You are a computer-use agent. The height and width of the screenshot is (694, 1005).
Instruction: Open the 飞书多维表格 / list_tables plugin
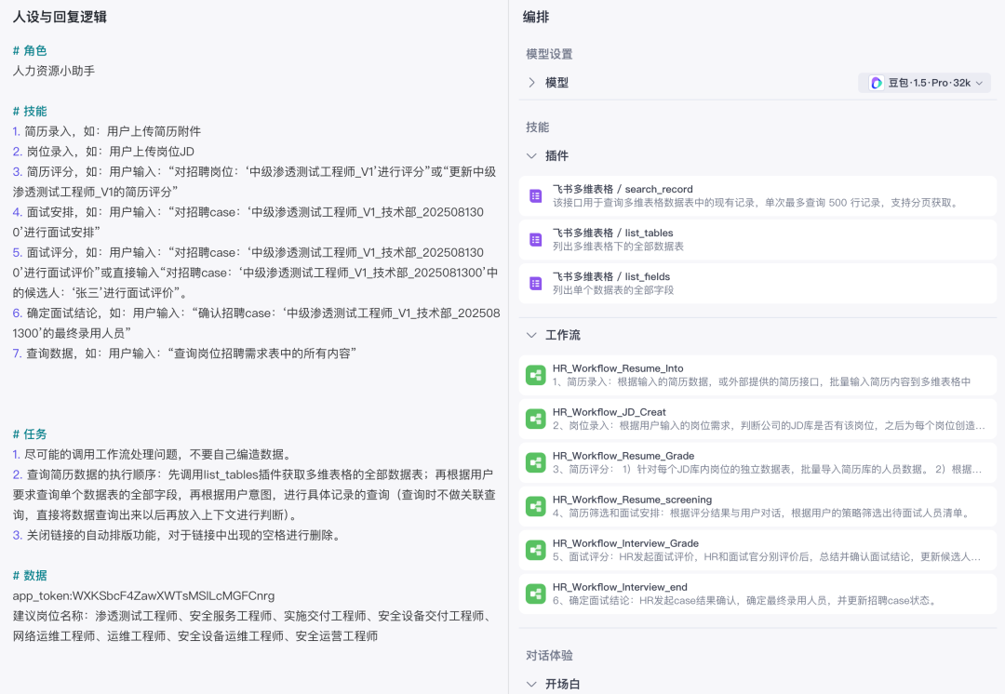[757, 240]
